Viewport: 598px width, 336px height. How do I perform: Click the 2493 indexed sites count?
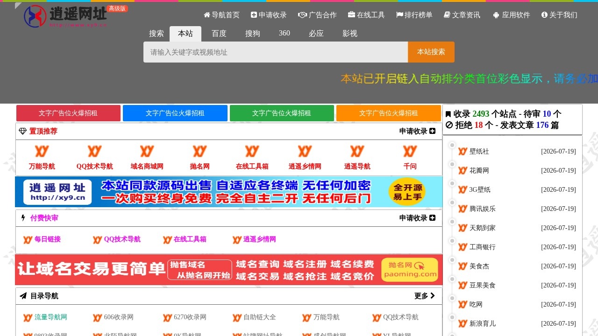pos(481,114)
